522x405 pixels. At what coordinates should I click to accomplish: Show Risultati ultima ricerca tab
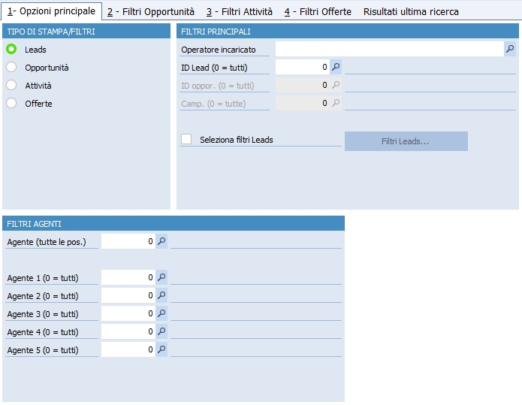click(411, 12)
